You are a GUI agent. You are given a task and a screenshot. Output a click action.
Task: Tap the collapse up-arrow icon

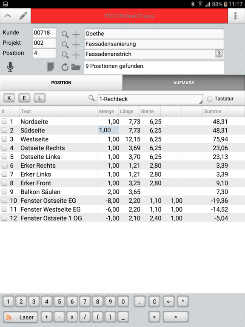8,16
